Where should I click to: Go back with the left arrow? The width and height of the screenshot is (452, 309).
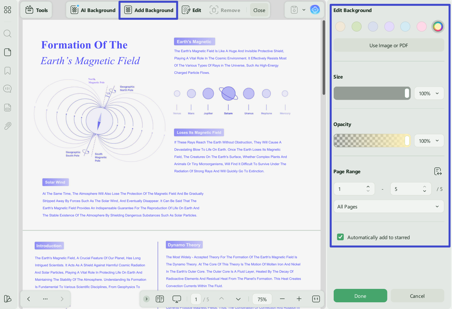pyautogui.click(x=29, y=299)
